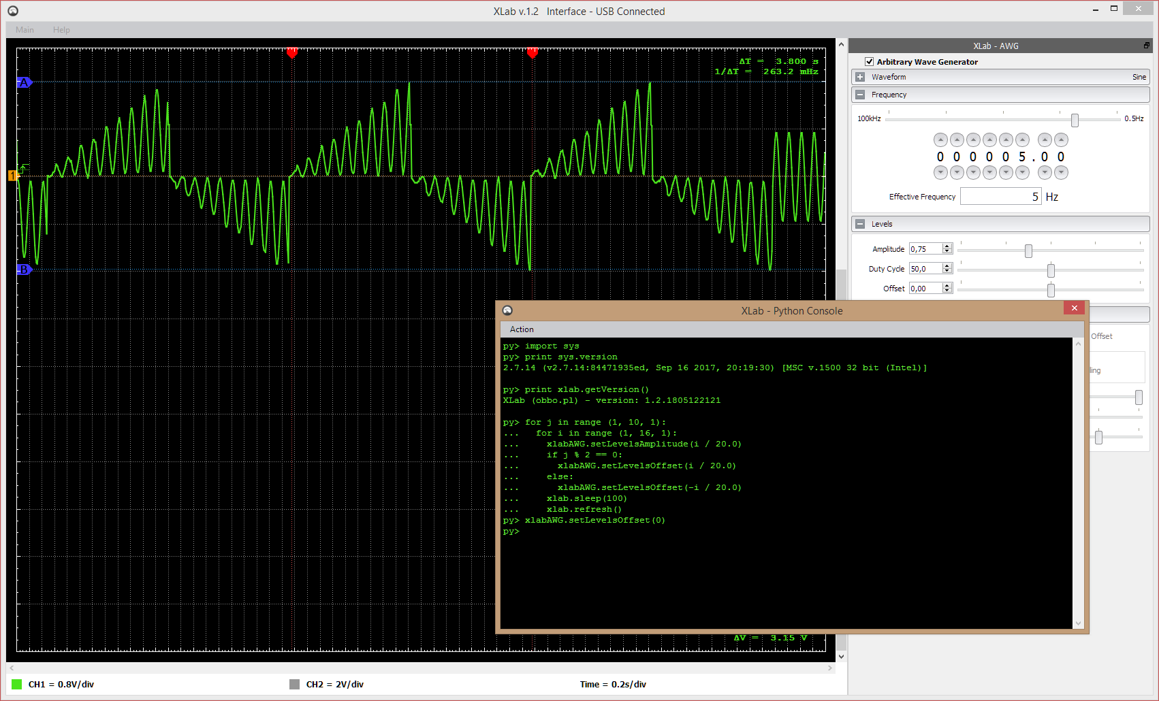Viewport: 1159px width, 701px height.
Task: Float the XLab - AWG dock panel
Action: tap(1146, 46)
